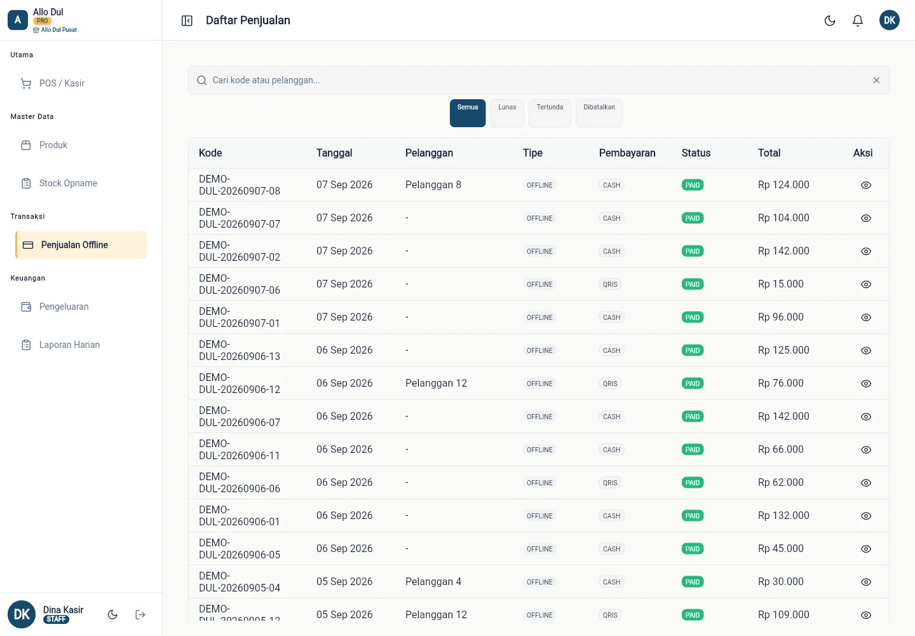View details of DEMO-DUL-20260906-01

click(x=865, y=516)
